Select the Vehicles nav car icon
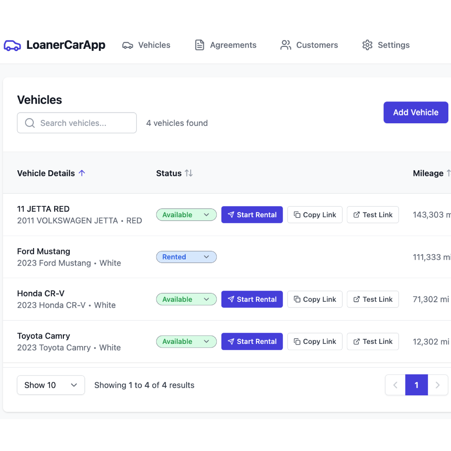The width and height of the screenshot is (451, 451). 128,45
